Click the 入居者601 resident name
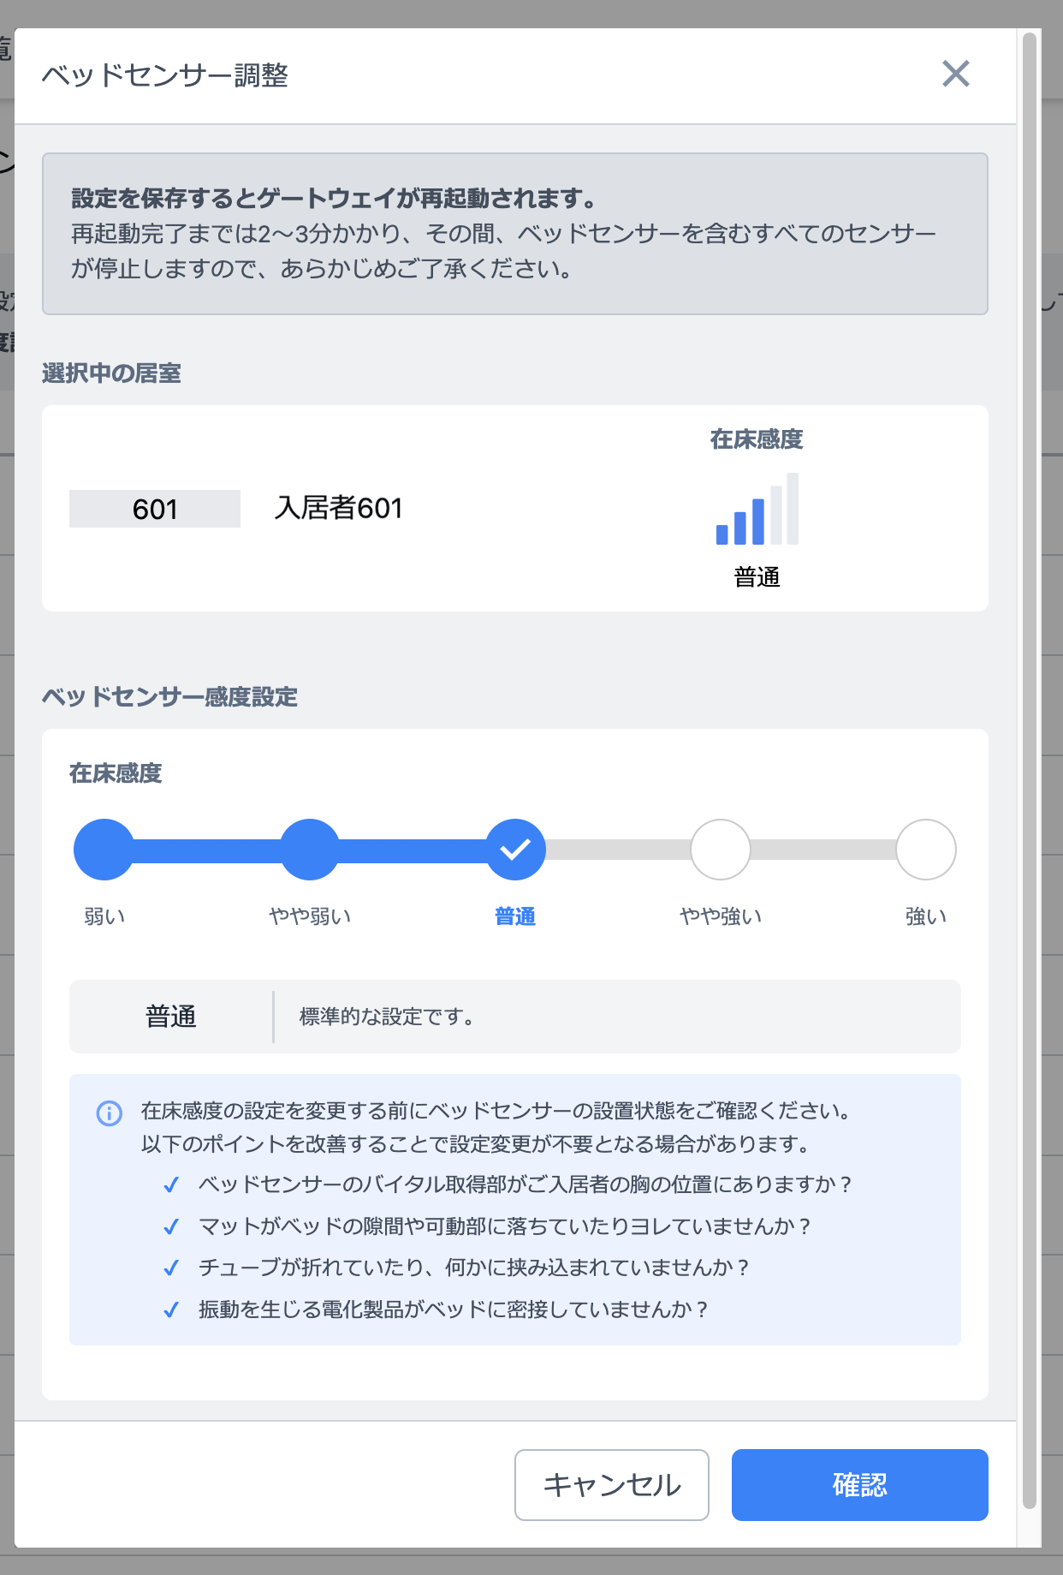 point(338,508)
